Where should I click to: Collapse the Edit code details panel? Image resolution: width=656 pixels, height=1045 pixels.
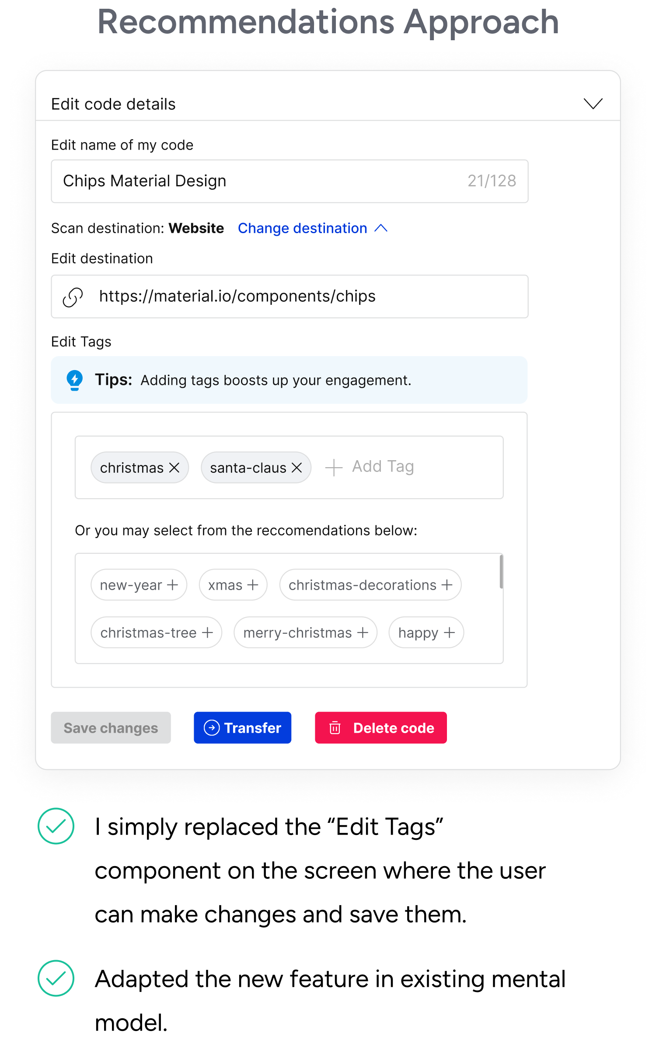click(x=593, y=104)
